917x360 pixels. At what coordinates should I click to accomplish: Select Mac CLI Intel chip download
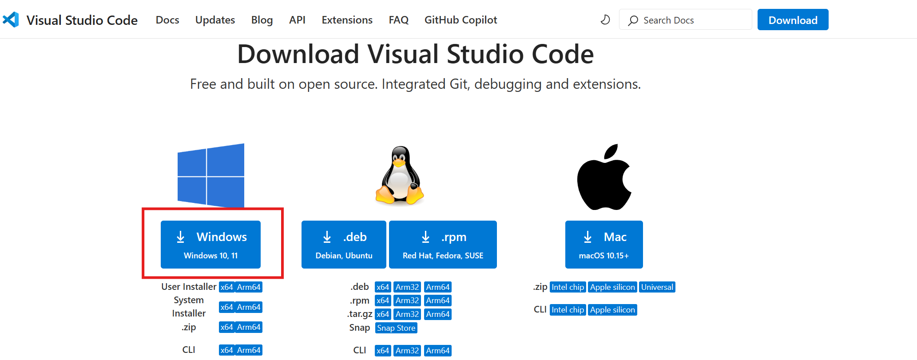[568, 310]
